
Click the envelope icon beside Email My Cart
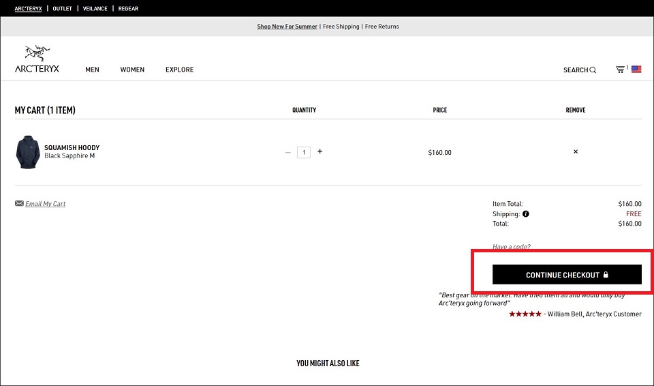point(19,203)
